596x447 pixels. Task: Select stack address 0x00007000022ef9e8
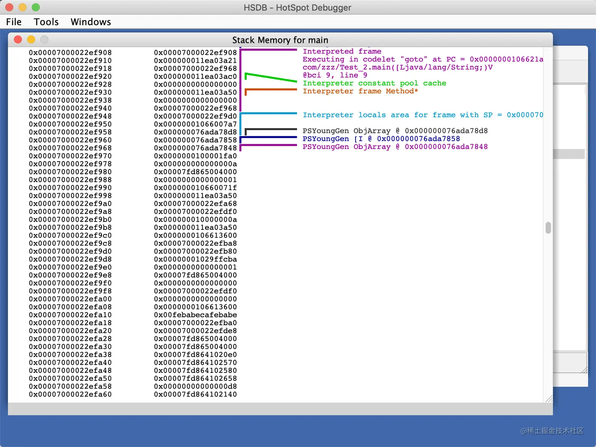pos(70,275)
